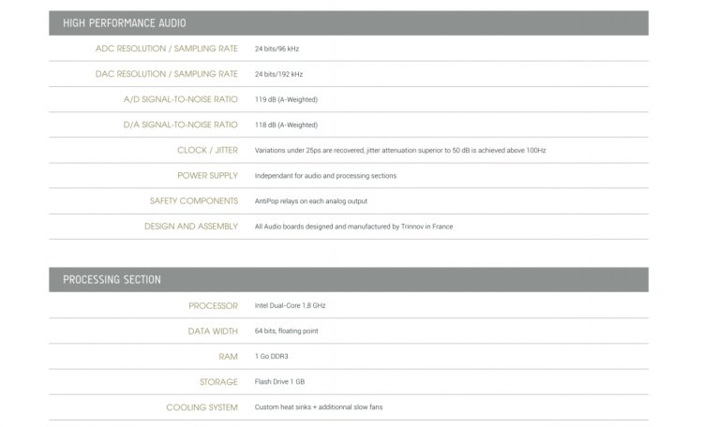Select the 119 dB (A-Weighted) value

click(x=286, y=98)
